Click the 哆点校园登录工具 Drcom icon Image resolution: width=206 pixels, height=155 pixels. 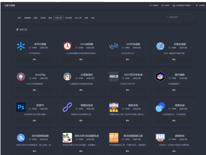pos(114,138)
